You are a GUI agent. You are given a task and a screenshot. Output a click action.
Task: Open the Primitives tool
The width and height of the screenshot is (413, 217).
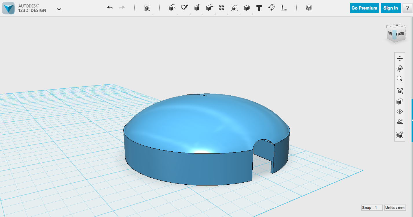[171, 8]
